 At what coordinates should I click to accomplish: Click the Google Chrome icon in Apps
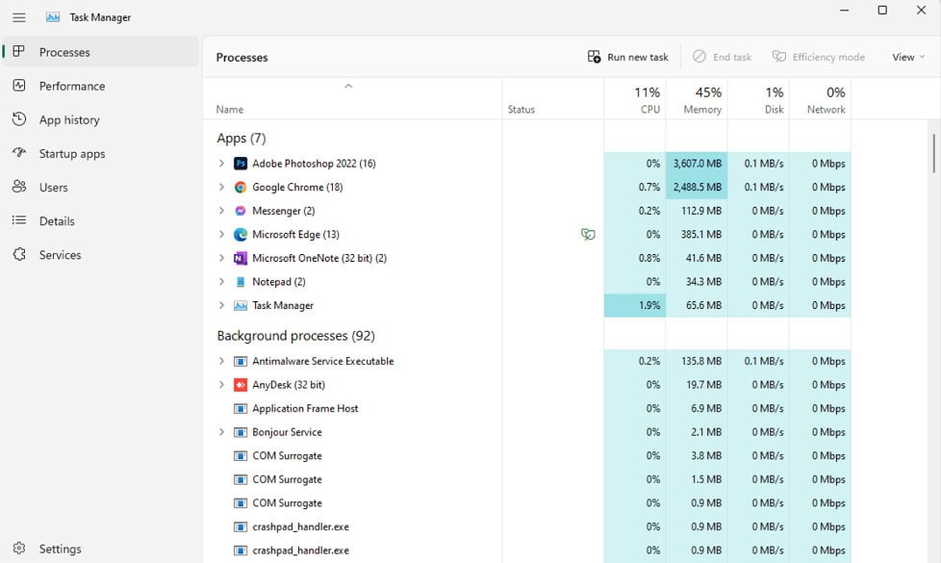tap(240, 188)
